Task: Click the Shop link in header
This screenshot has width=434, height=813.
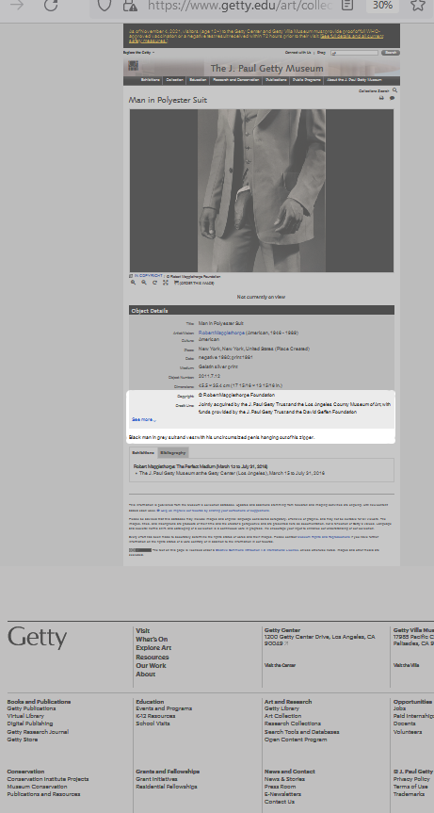Action: (321, 53)
